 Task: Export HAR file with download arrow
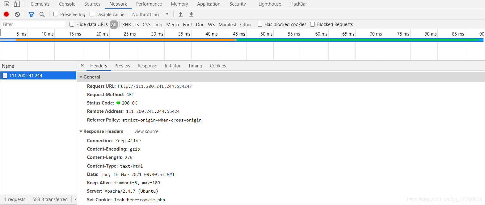tap(191, 14)
